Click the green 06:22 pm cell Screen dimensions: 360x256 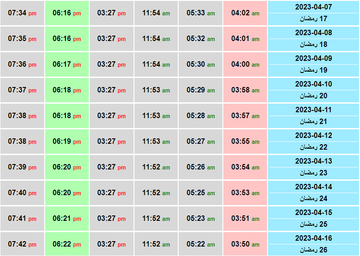point(67,244)
